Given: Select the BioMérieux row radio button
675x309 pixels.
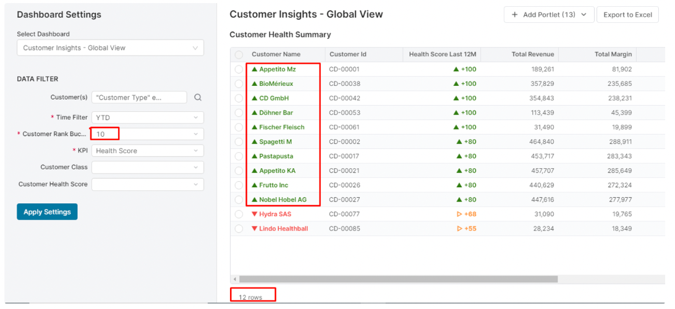Looking at the screenshot, I should [239, 84].
